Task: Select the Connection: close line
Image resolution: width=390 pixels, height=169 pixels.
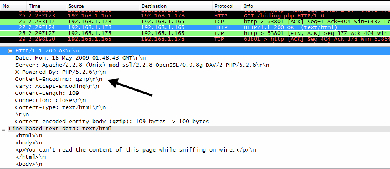Action: point(51,100)
